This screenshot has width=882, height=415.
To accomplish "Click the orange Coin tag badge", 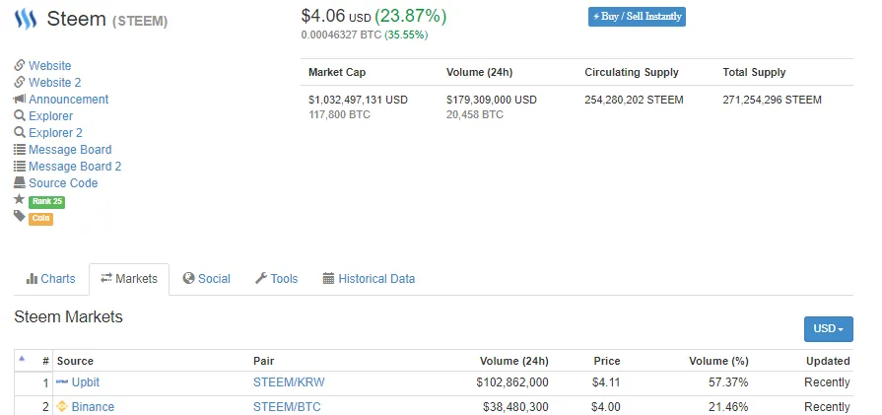I will click(x=40, y=218).
